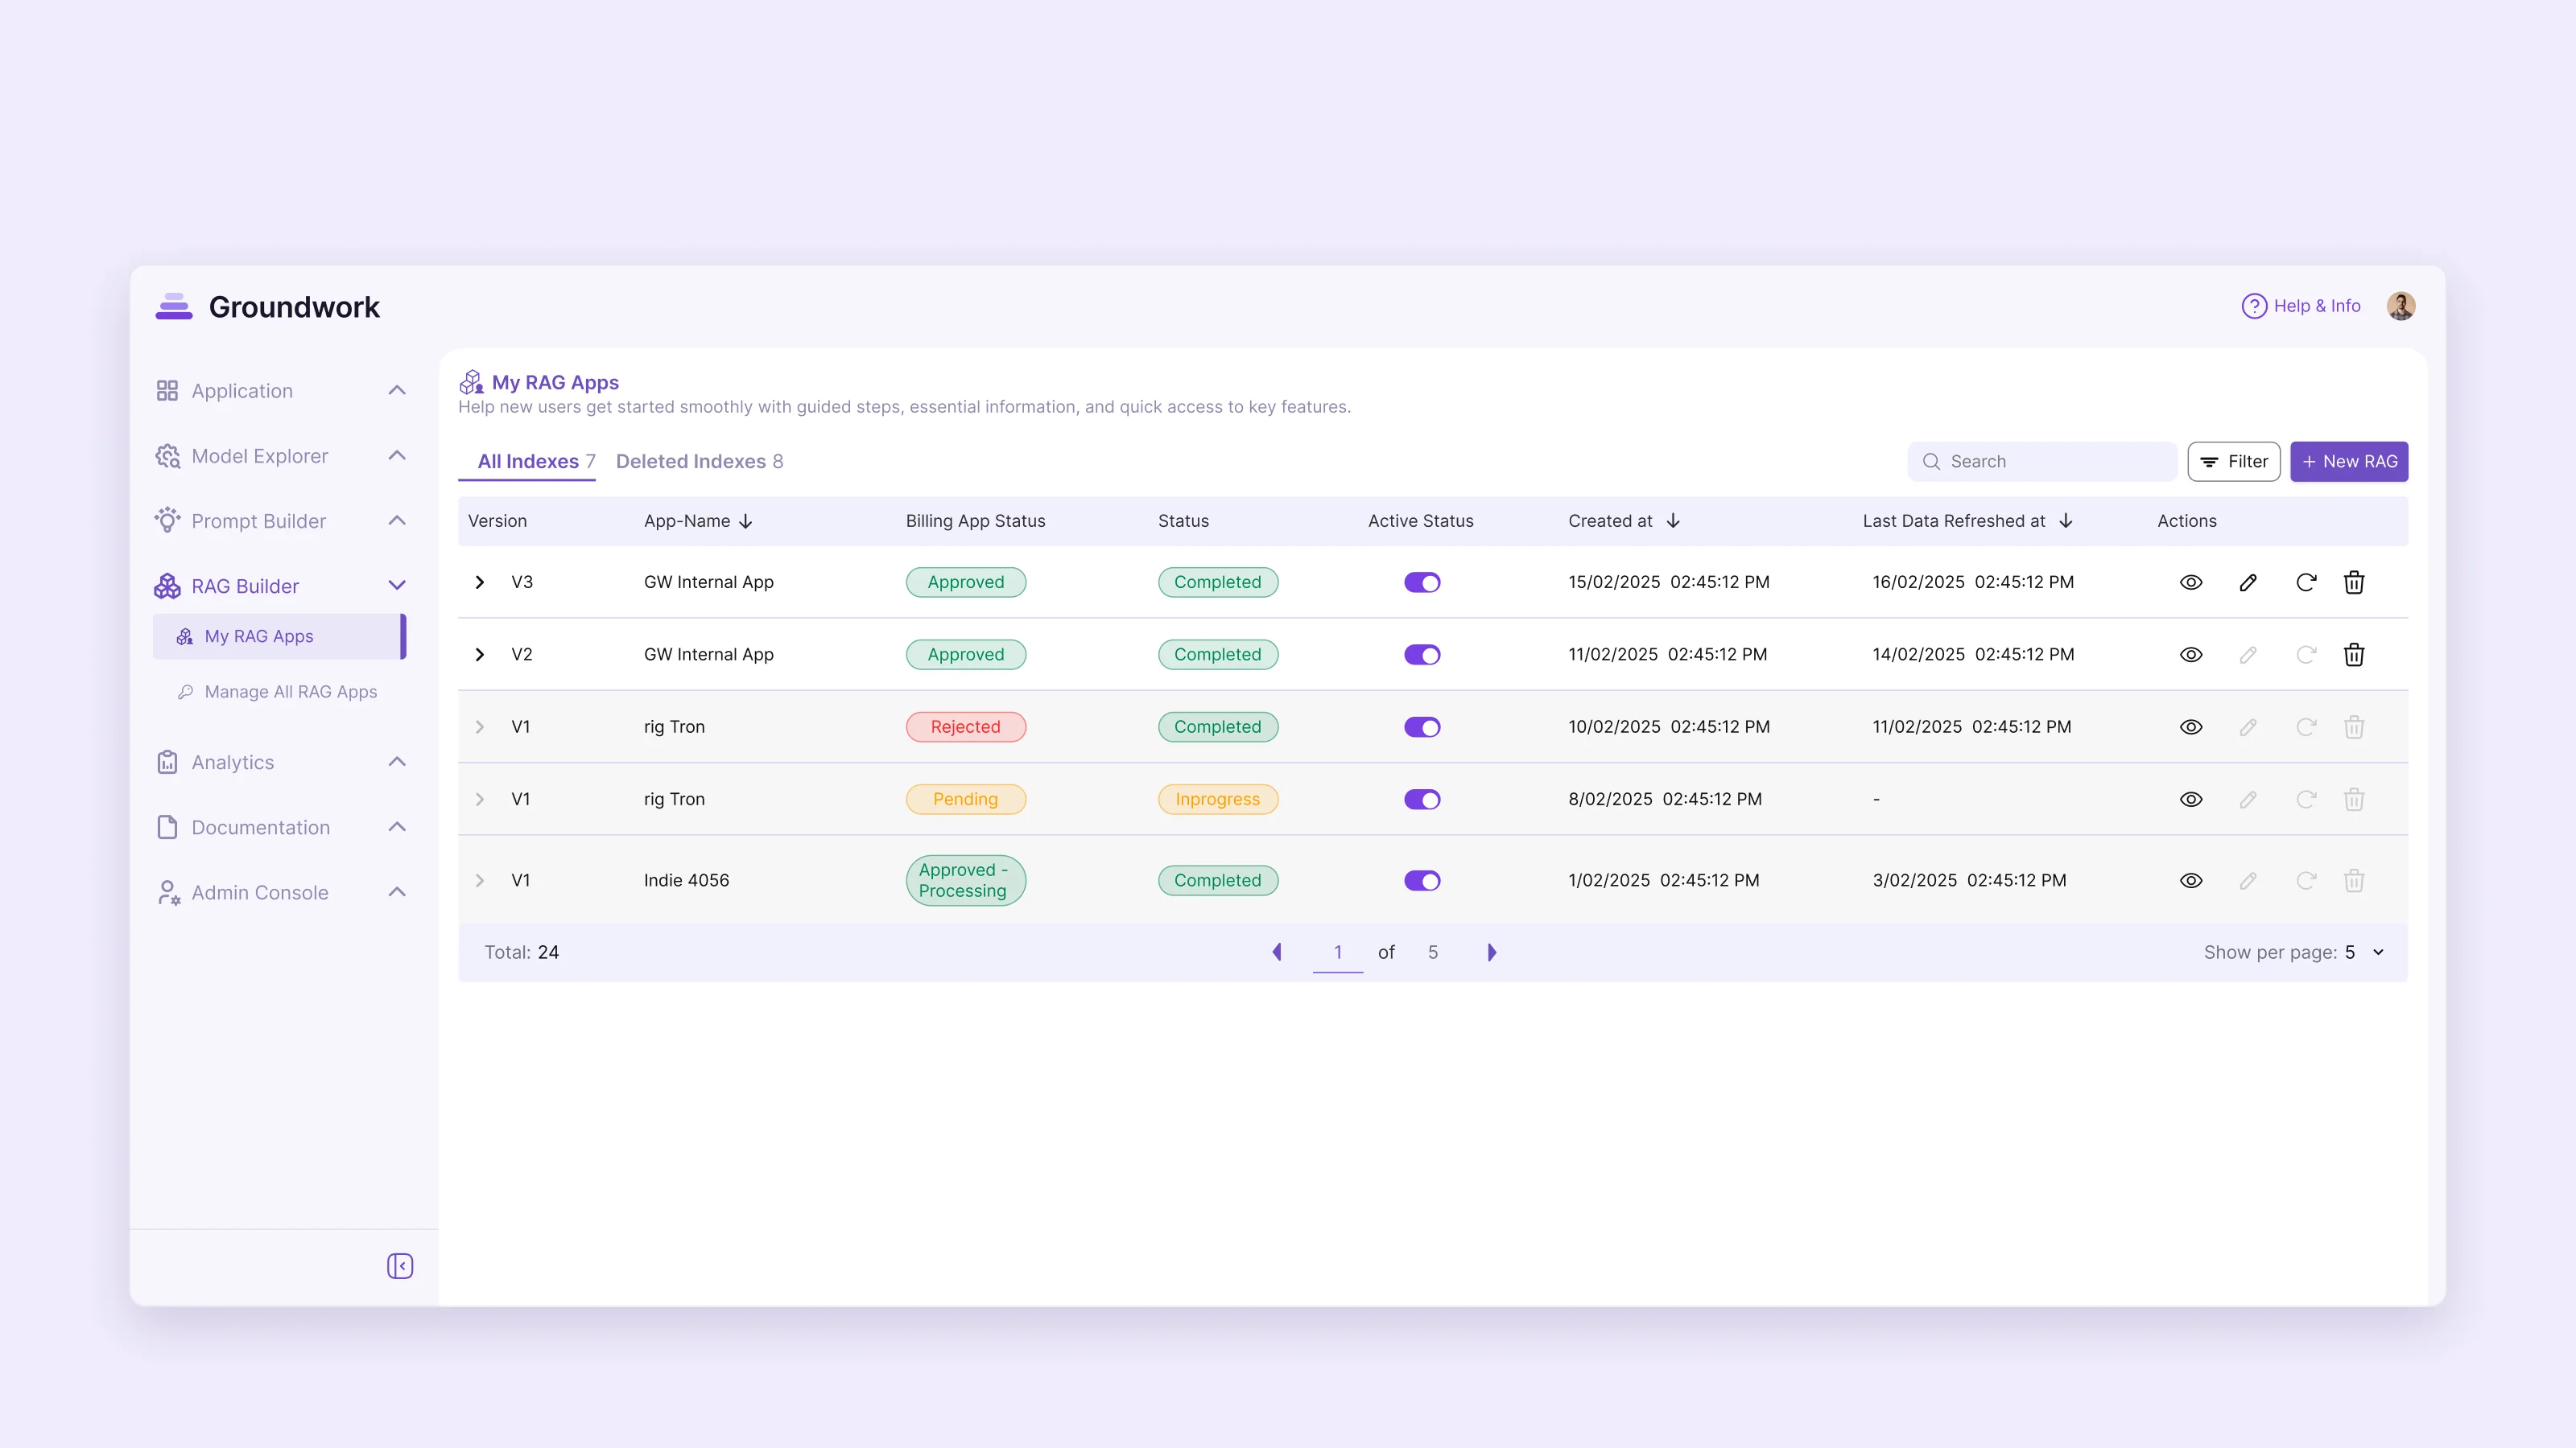Collapse the RAG Builder menu section
Screen dimensions: 2576x1448
point(397,586)
